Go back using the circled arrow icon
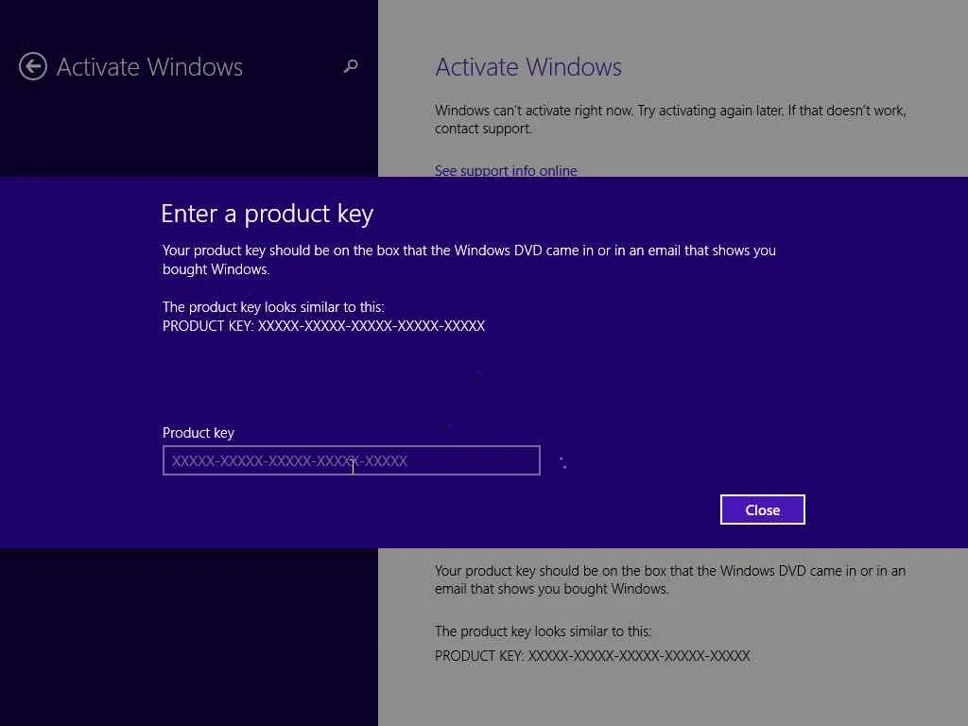The width and height of the screenshot is (968, 726). (33, 66)
